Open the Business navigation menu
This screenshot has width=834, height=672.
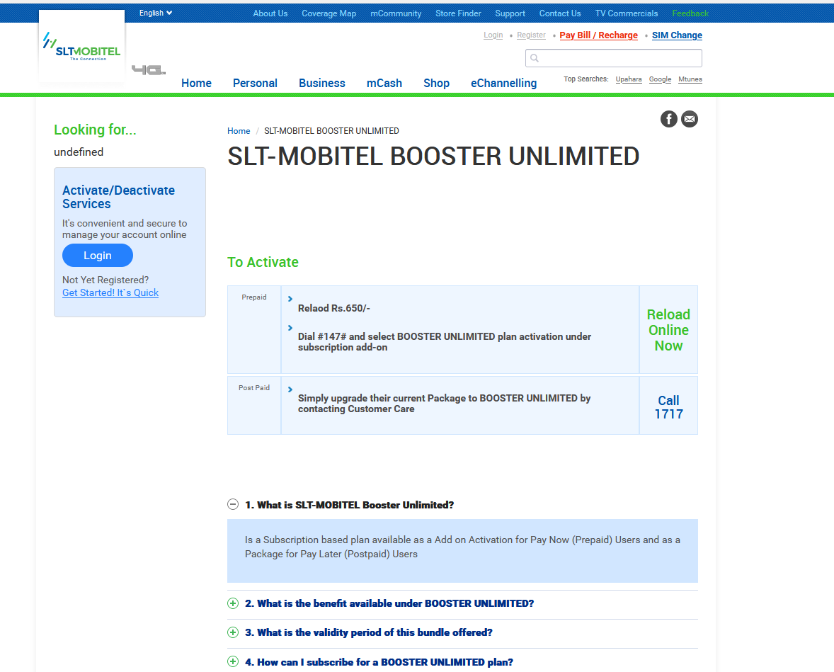(x=322, y=83)
